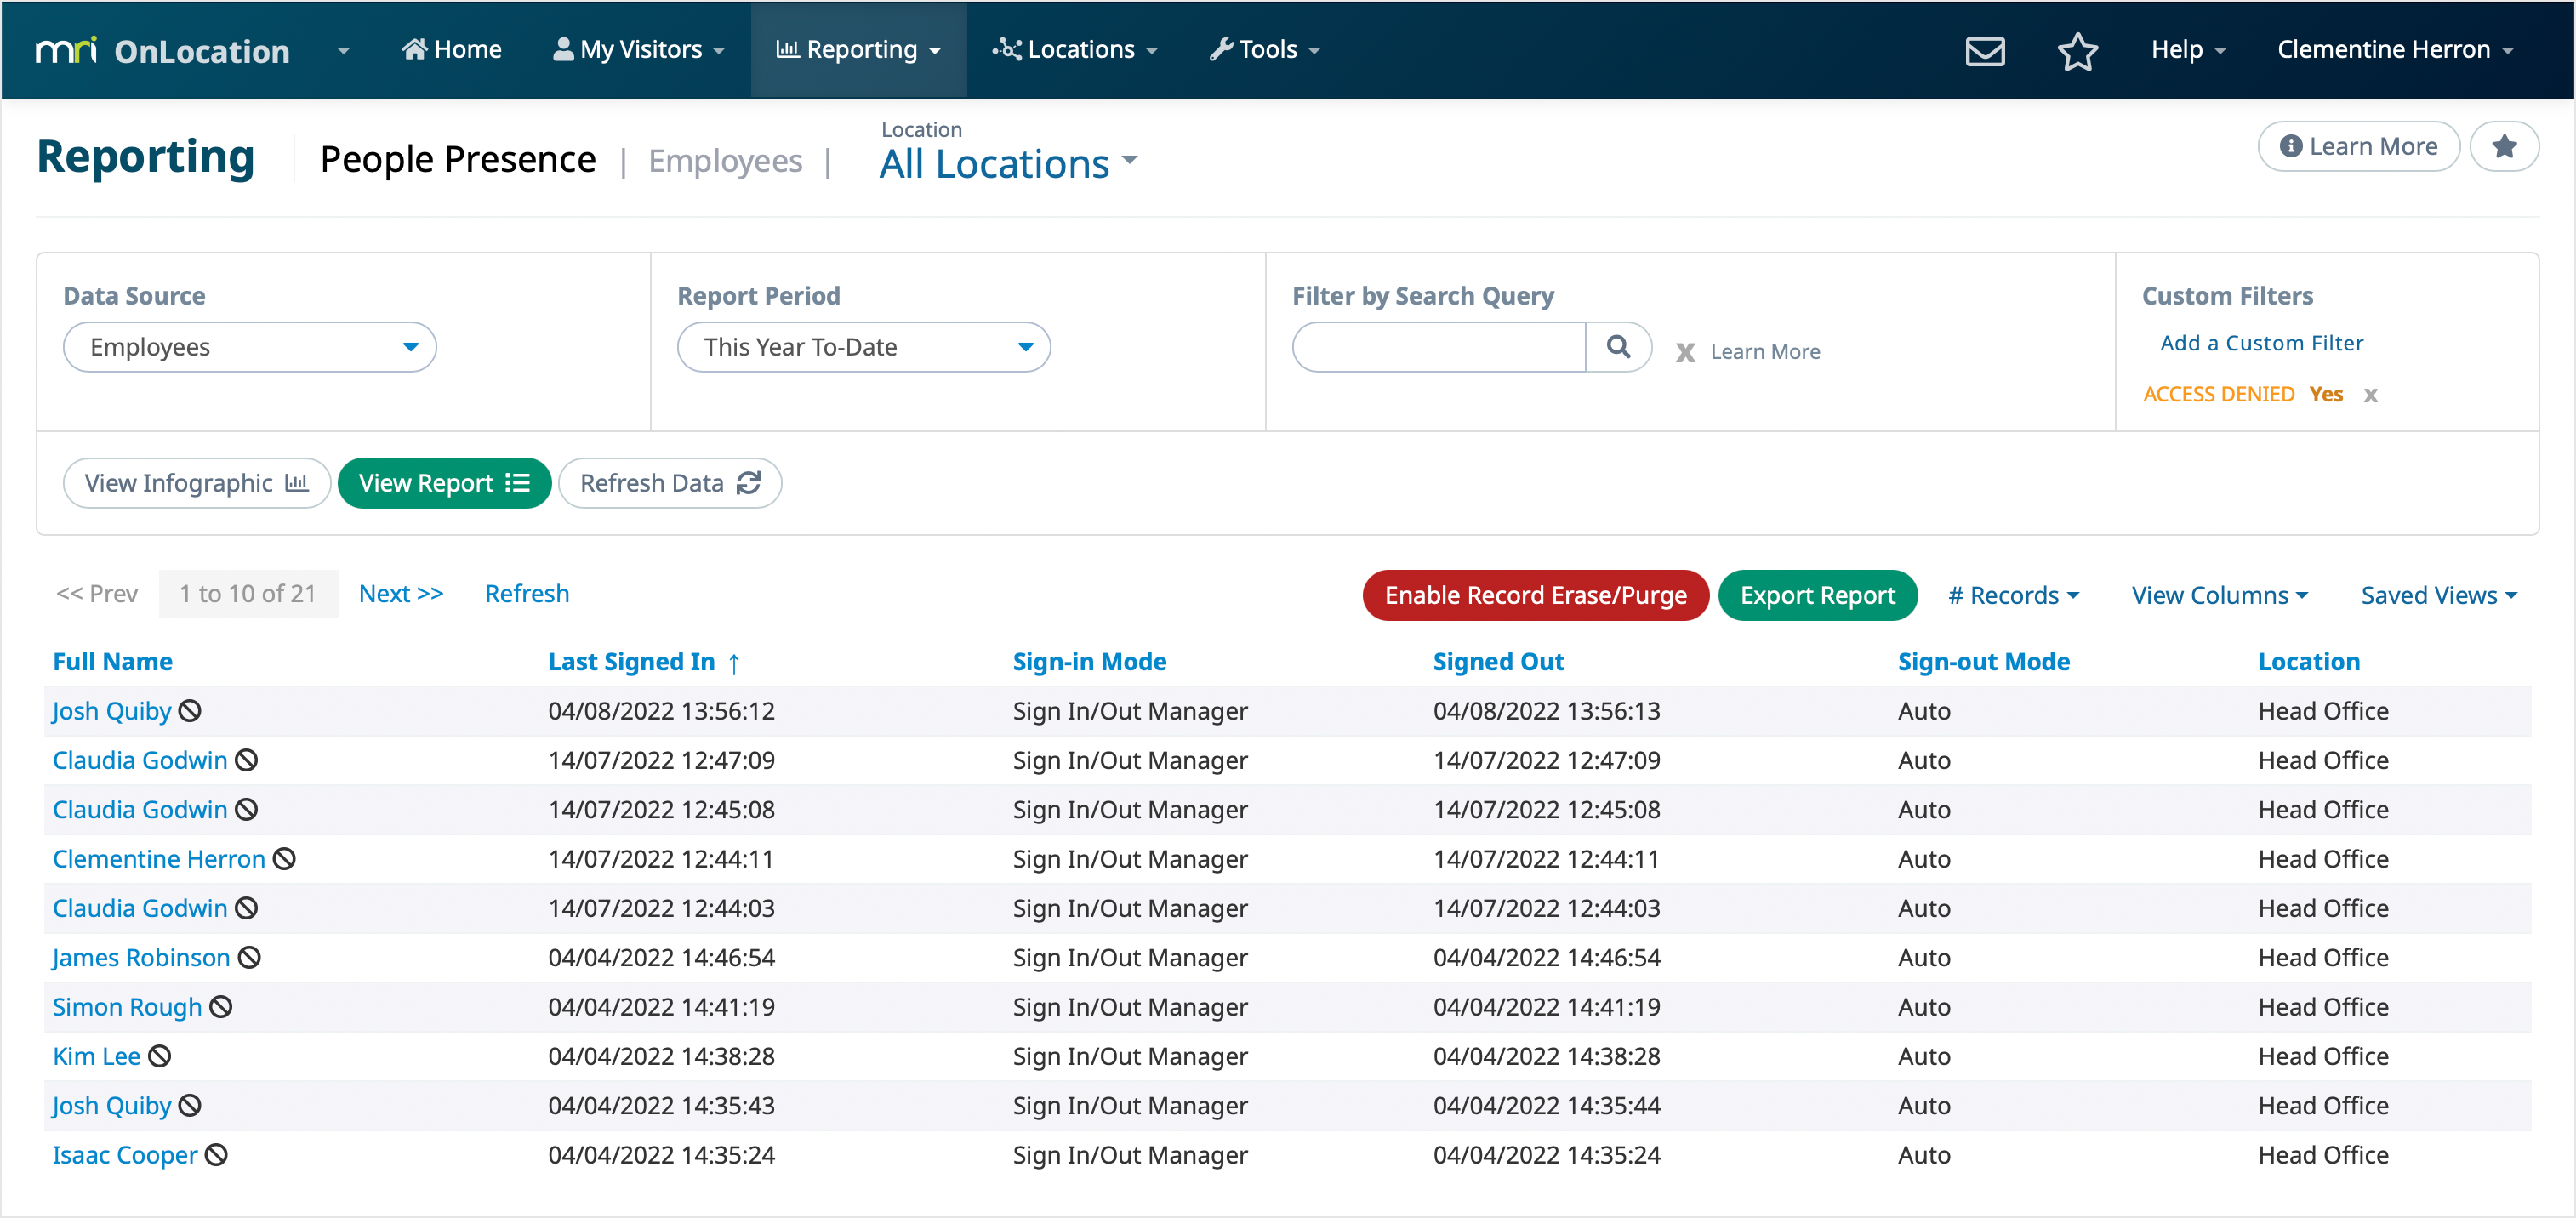2576x1218 pixels.
Task: Click Add a Custom Filter link
Action: 2261,343
